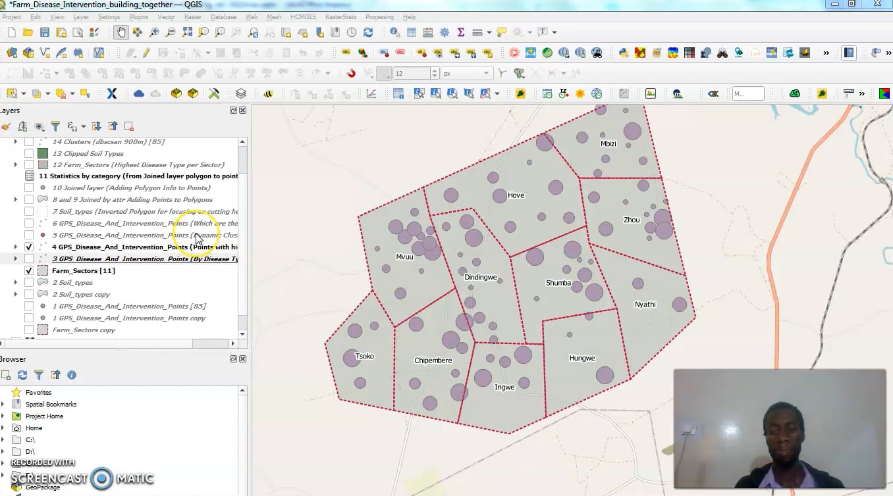Open the help contents book icon
The width and height of the screenshot is (893, 496).
(x=849, y=53)
